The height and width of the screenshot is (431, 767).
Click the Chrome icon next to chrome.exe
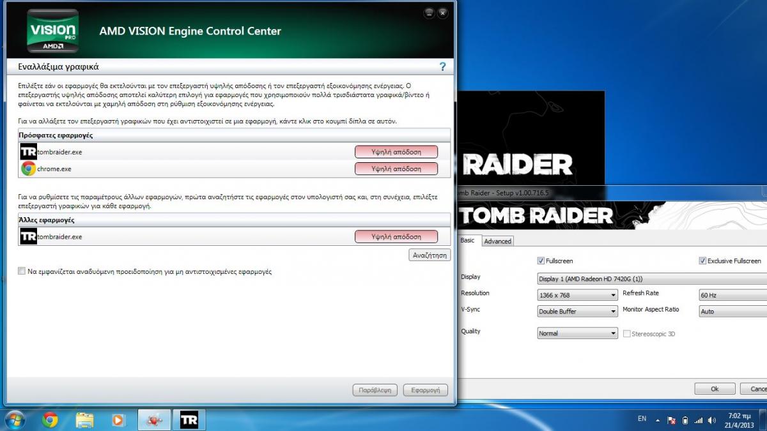[28, 169]
